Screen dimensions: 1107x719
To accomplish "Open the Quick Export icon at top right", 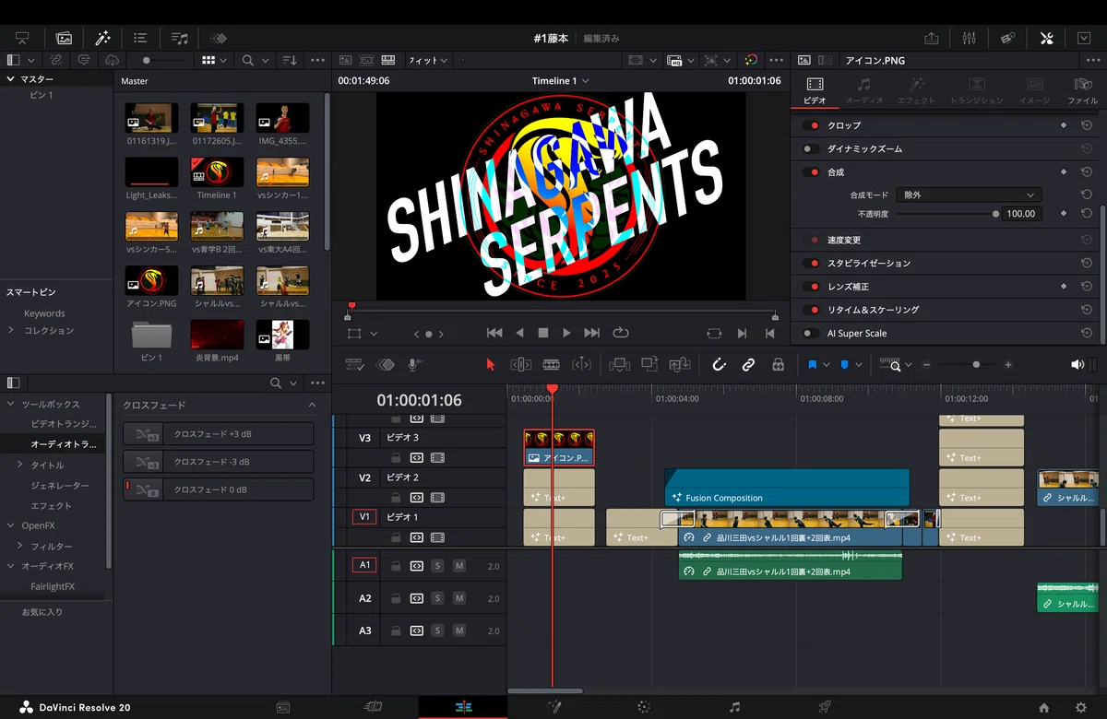I will [x=932, y=38].
